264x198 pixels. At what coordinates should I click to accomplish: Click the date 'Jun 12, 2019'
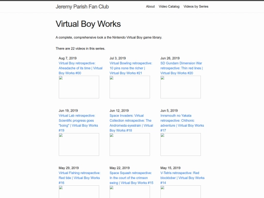119,110
